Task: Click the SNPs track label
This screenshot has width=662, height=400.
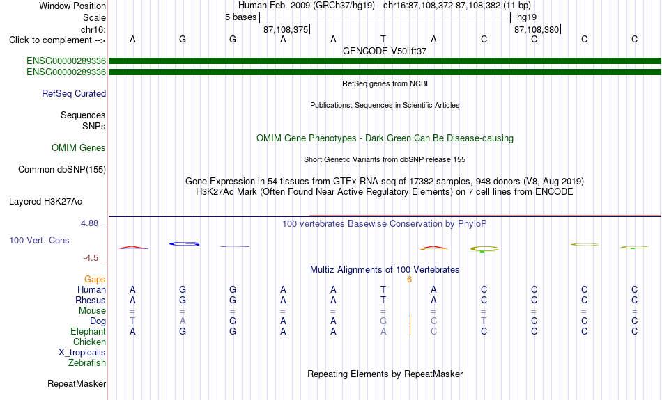Action: (x=94, y=126)
